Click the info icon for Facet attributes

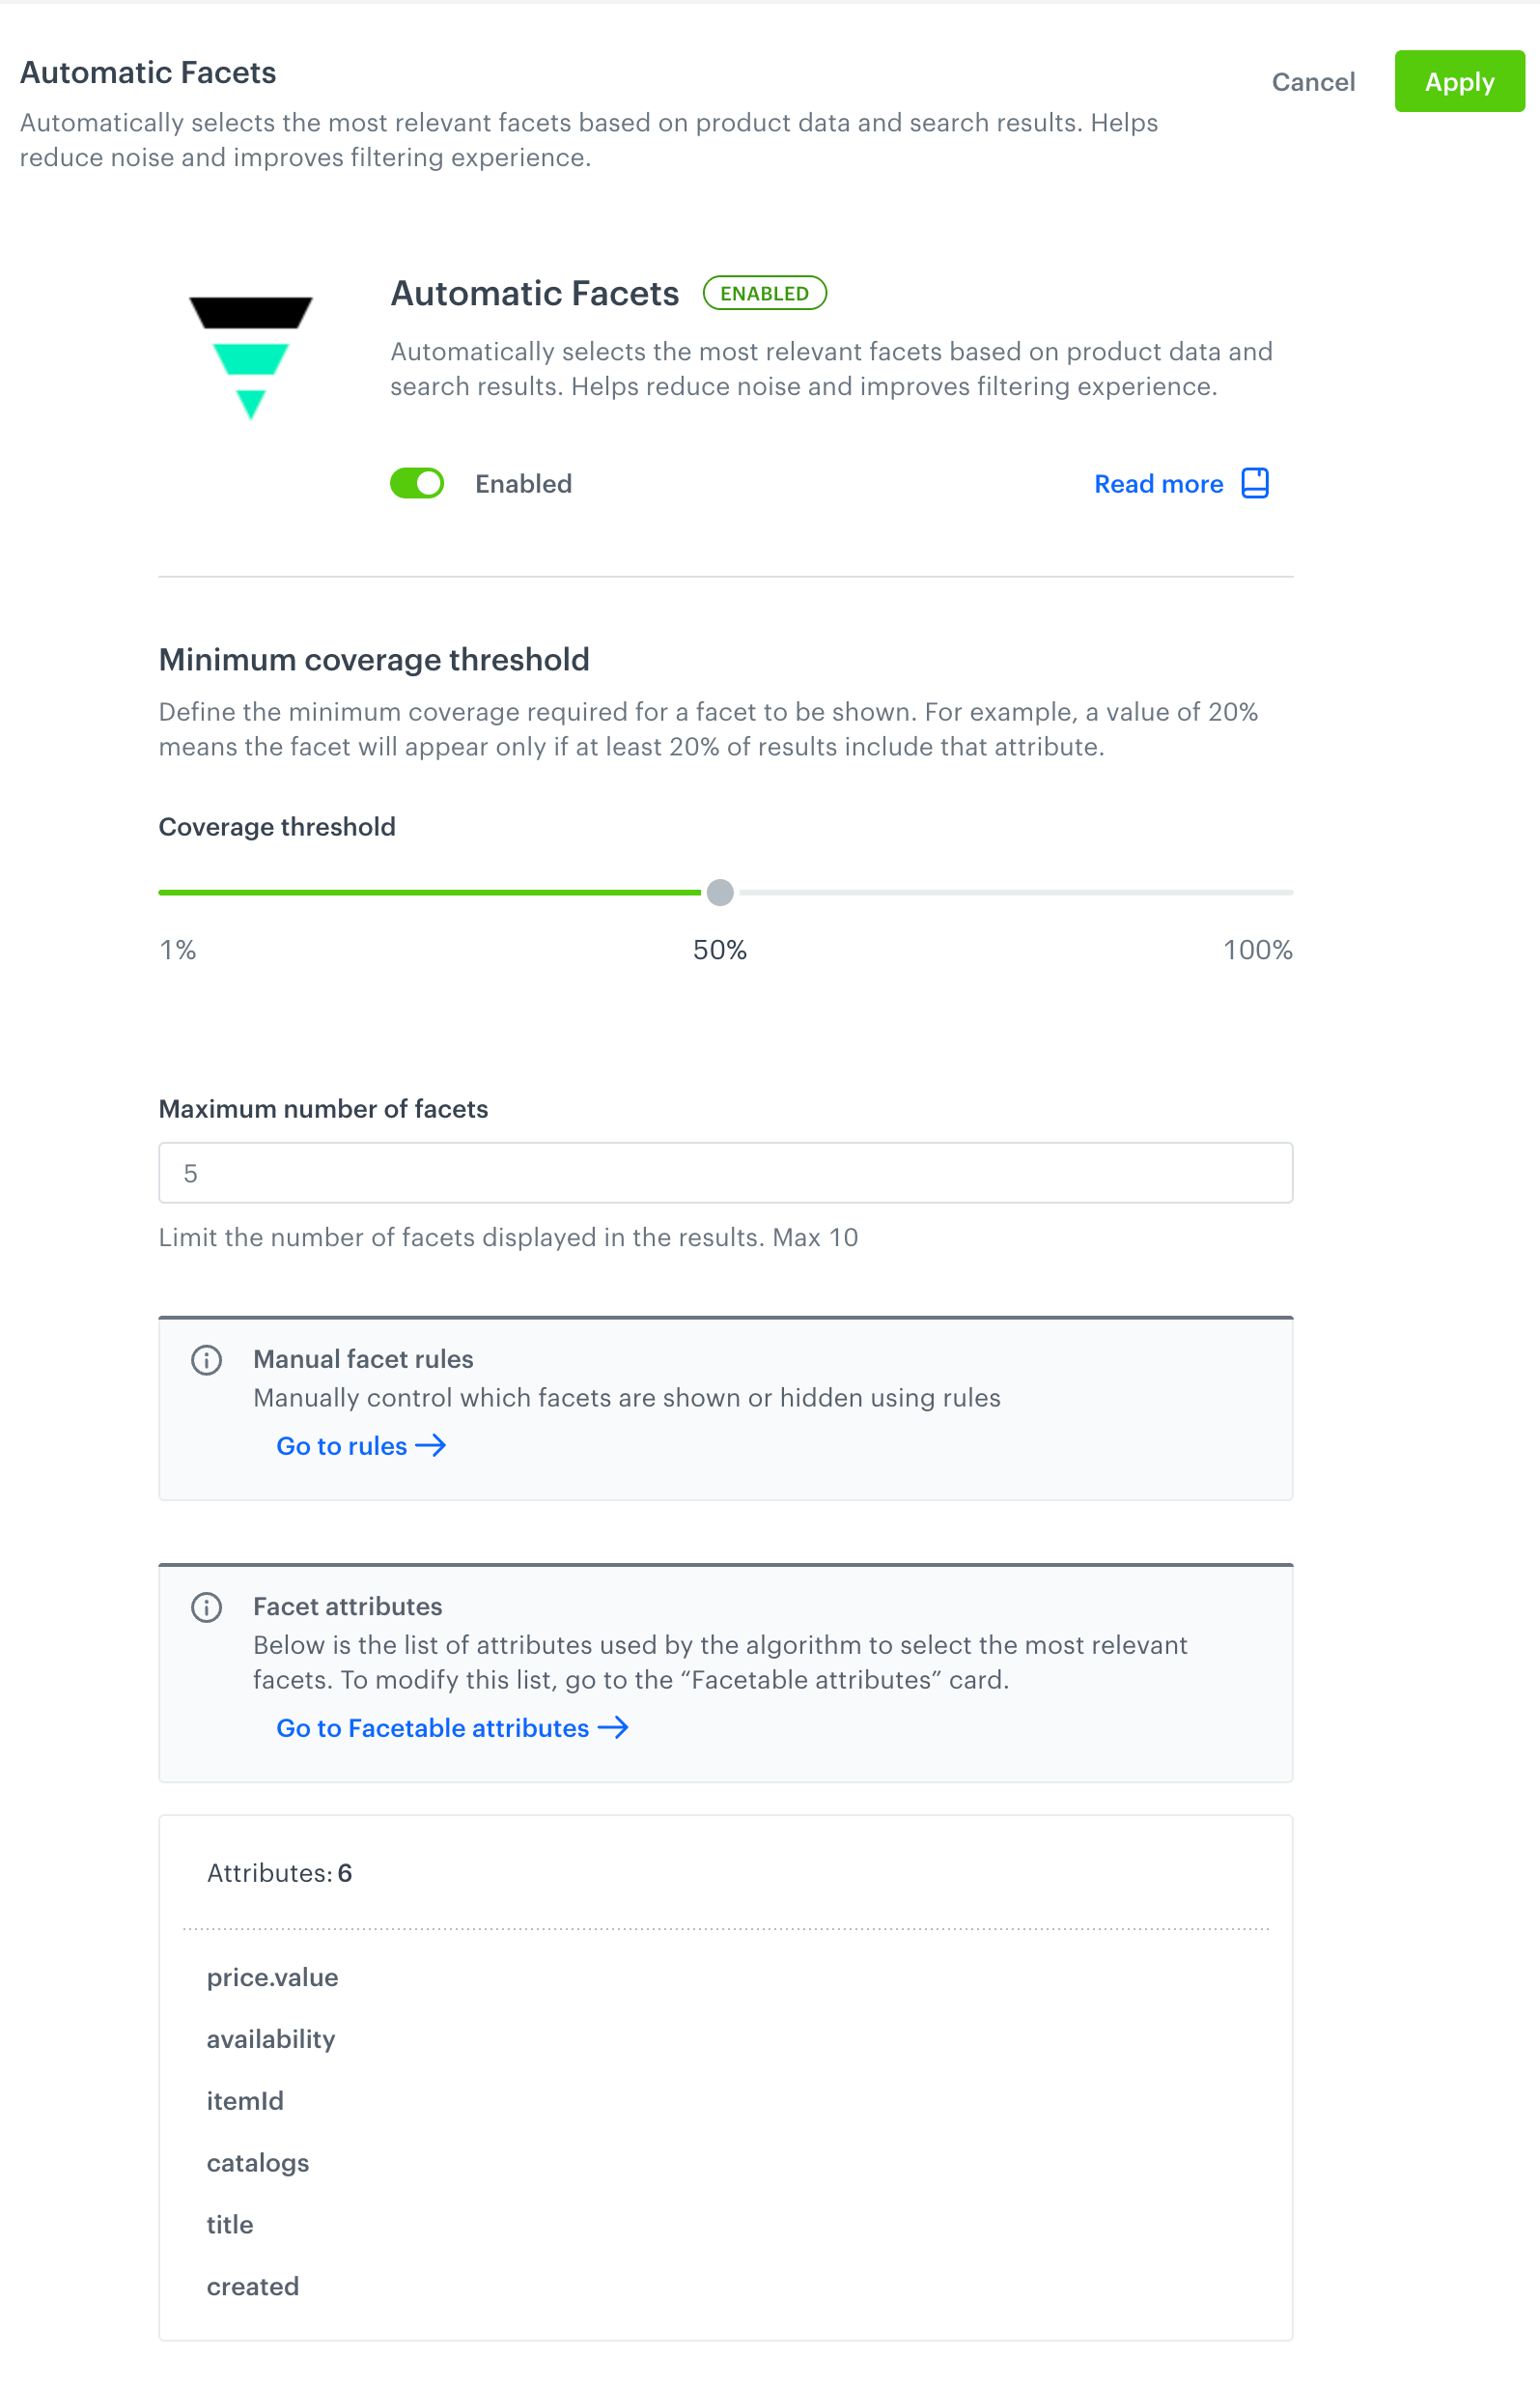point(206,1606)
